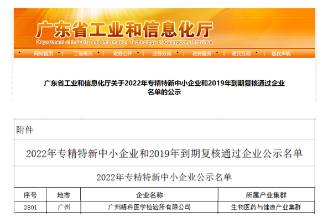Select the 所属产业集群 column header
Screen dimensions: 328x217
pyautogui.click(x=266, y=195)
